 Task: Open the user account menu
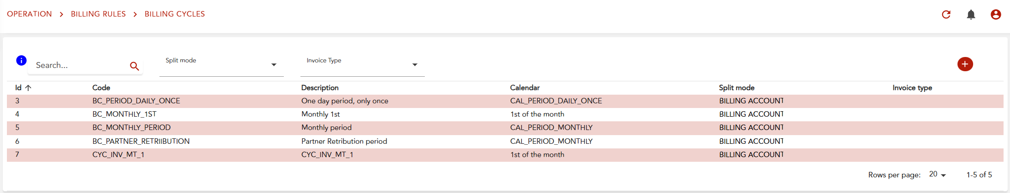click(x=996, y=15)
